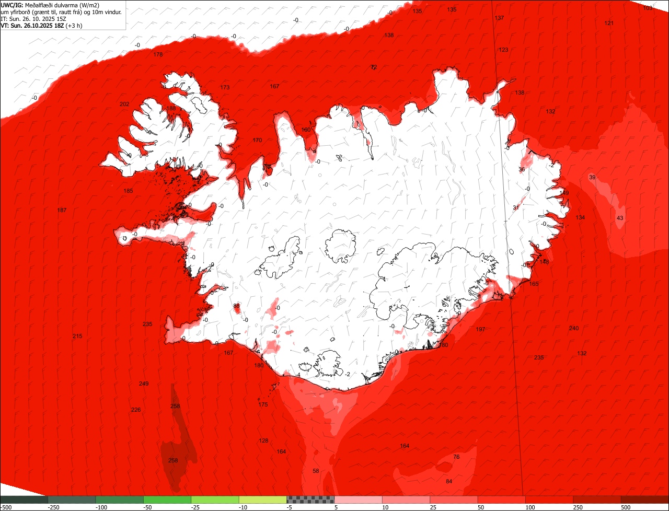The width and height of the screenshot is (669, 511).
Task: Select the value 178 on the map
Action: tap(158, 54)
